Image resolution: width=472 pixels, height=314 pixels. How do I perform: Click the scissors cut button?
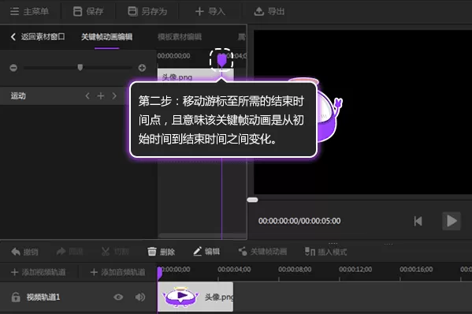pyautogui.click(x=115, y=252)
